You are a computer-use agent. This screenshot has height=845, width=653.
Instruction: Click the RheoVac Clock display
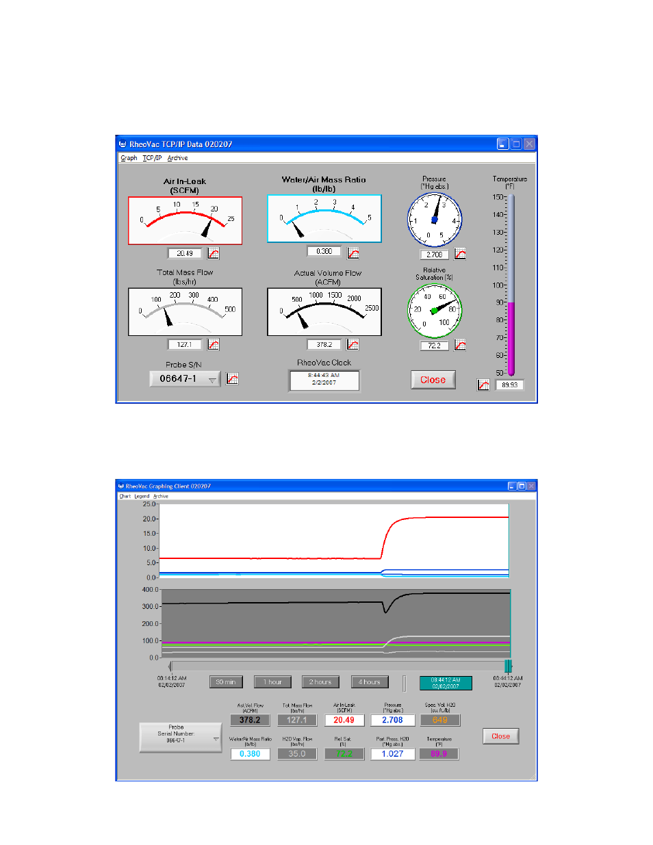click(x=324, y=380)
